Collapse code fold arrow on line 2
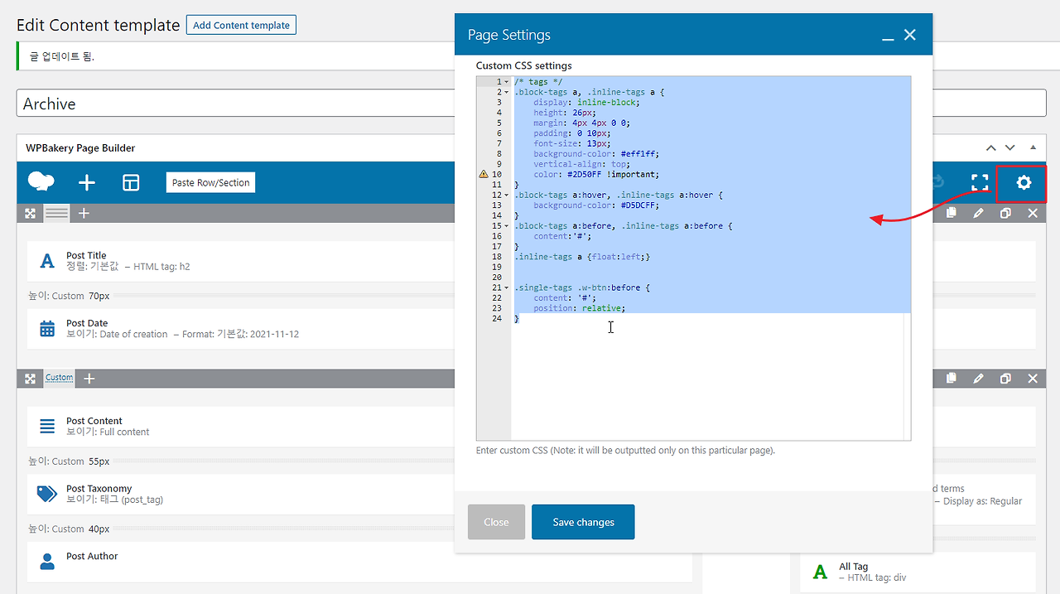 pos(507,93)
